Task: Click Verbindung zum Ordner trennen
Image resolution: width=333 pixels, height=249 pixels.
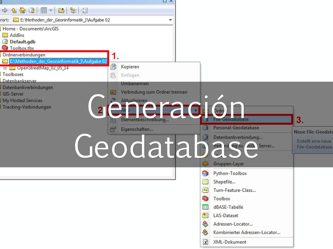Action: tap(154, 92)
